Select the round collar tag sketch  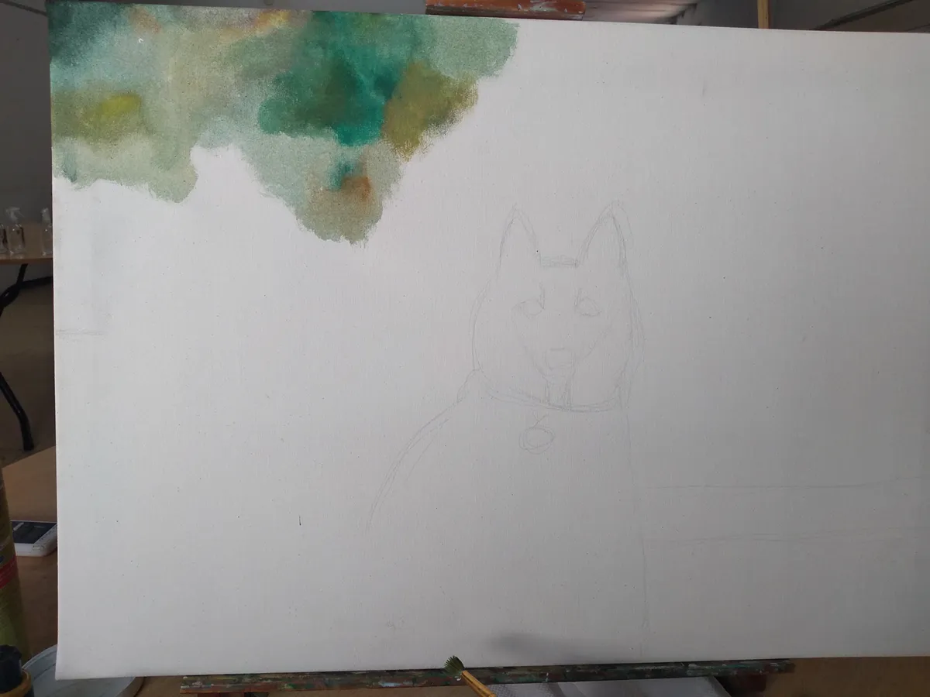coord(535,438)
